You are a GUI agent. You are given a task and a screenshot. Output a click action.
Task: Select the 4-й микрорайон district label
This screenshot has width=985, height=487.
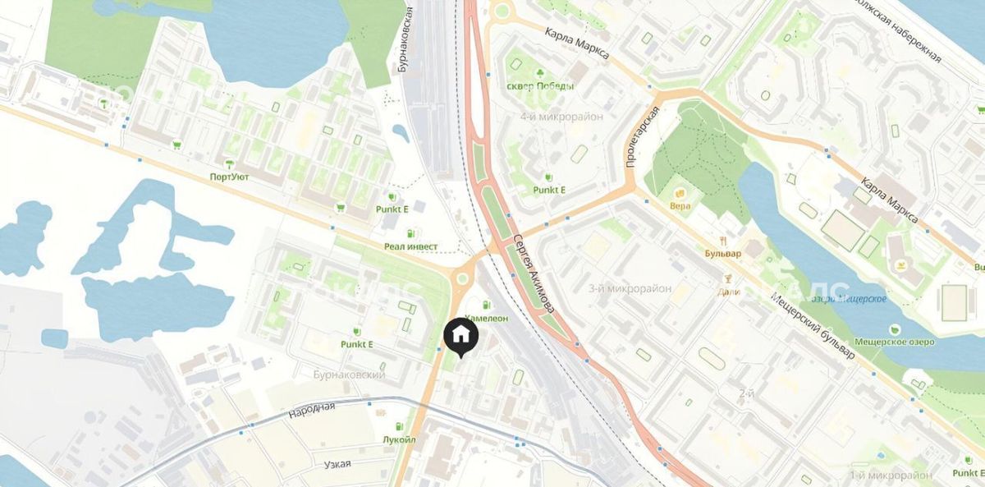561,117
